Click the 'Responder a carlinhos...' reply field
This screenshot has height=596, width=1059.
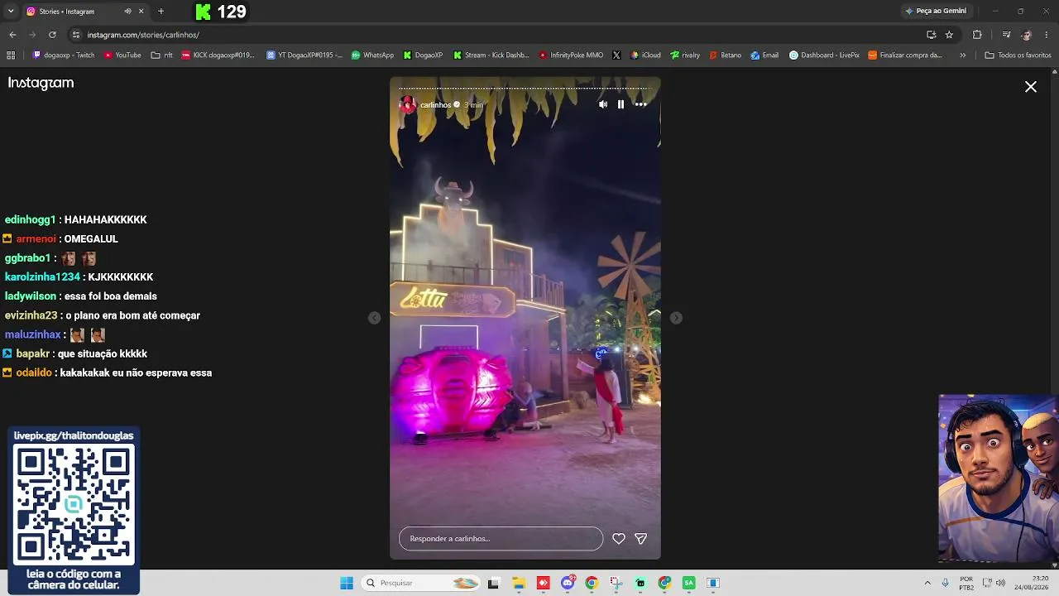tap(501, 539)
